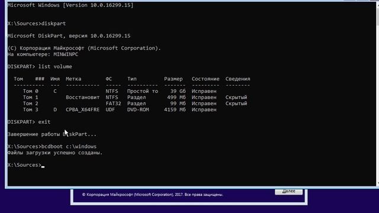379x213 pixels.
Task: Click the 'Восстановит' volume label
Action: pos(82,97)
